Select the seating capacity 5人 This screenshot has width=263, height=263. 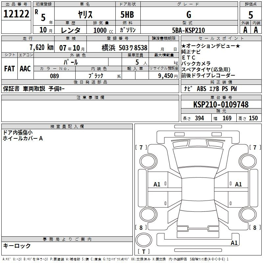(141, 62)
